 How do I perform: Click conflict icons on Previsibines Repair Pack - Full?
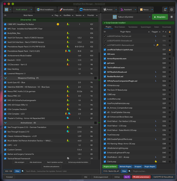(68, 51)
